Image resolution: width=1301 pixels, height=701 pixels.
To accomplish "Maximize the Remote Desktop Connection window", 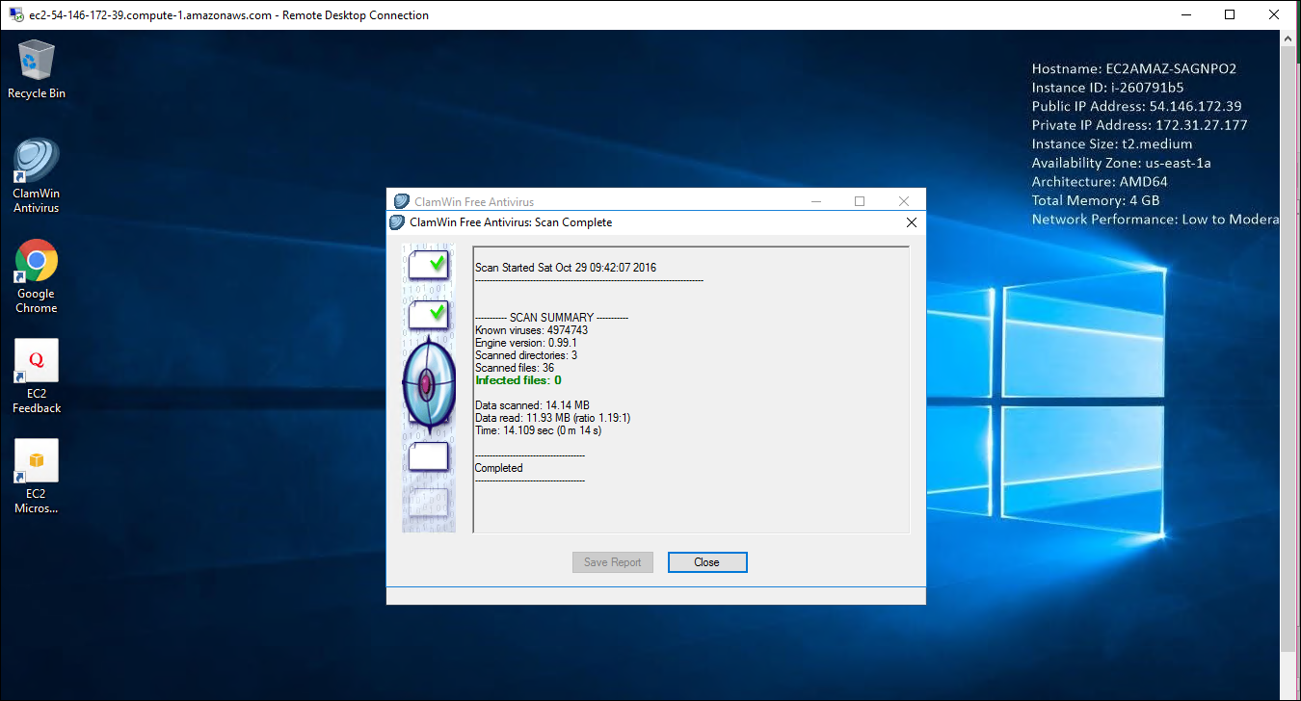I will [1230, 14].
